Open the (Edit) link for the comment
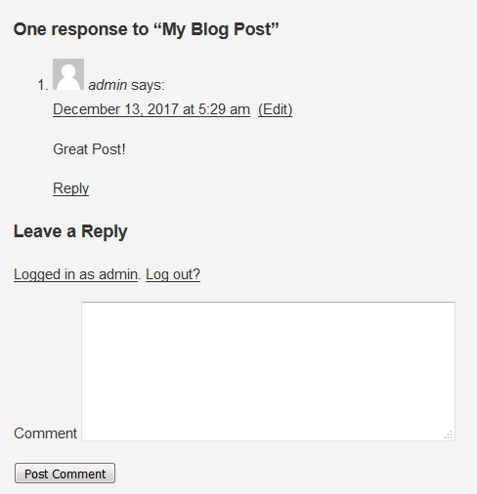Screen dimensions: 477x494 point(275,109)
